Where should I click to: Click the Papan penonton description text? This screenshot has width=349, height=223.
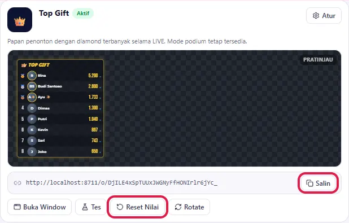tap(127, 41)
